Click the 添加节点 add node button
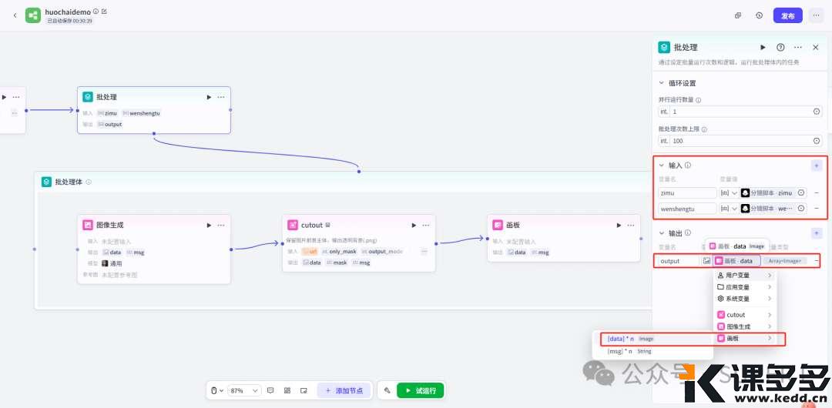Screen dimensions: 832x408 345,390
